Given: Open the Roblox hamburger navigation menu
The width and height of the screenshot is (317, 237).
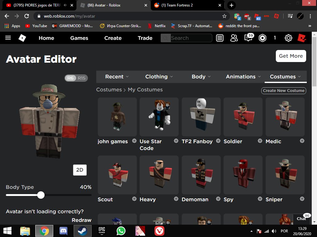Looking at the screenshot, I should click(x=8, y=38).
